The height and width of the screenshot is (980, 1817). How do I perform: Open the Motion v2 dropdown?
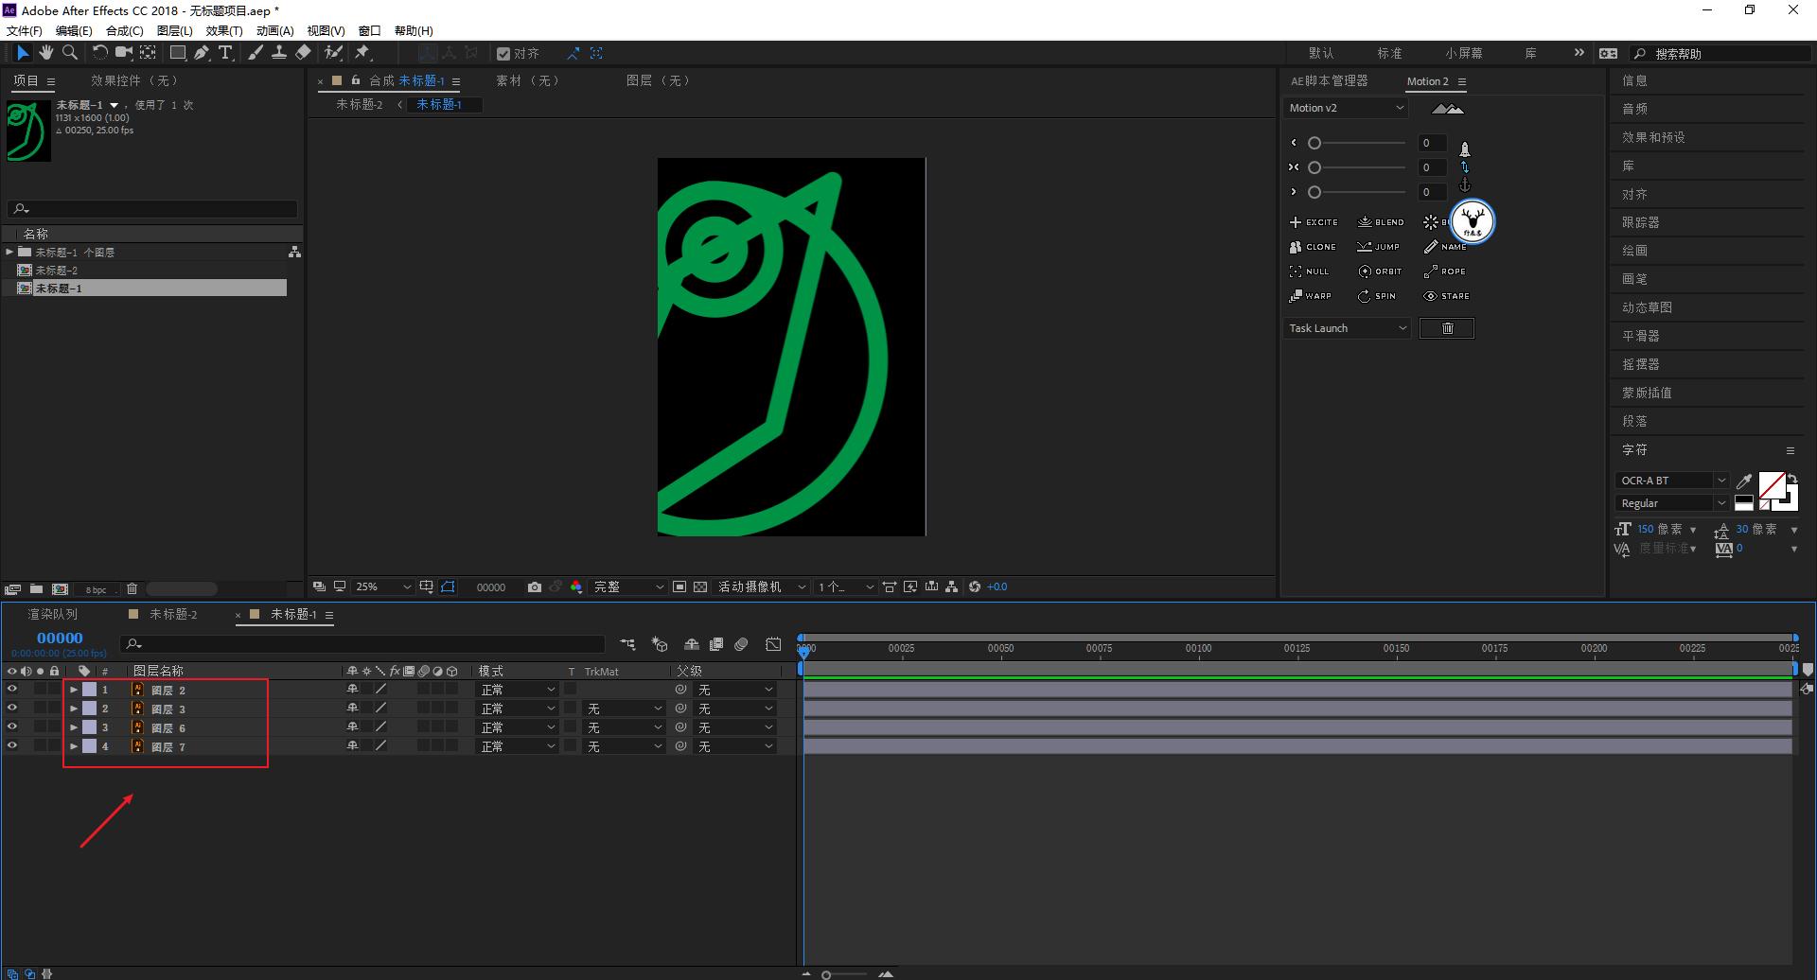click(x=1346, y=108)
